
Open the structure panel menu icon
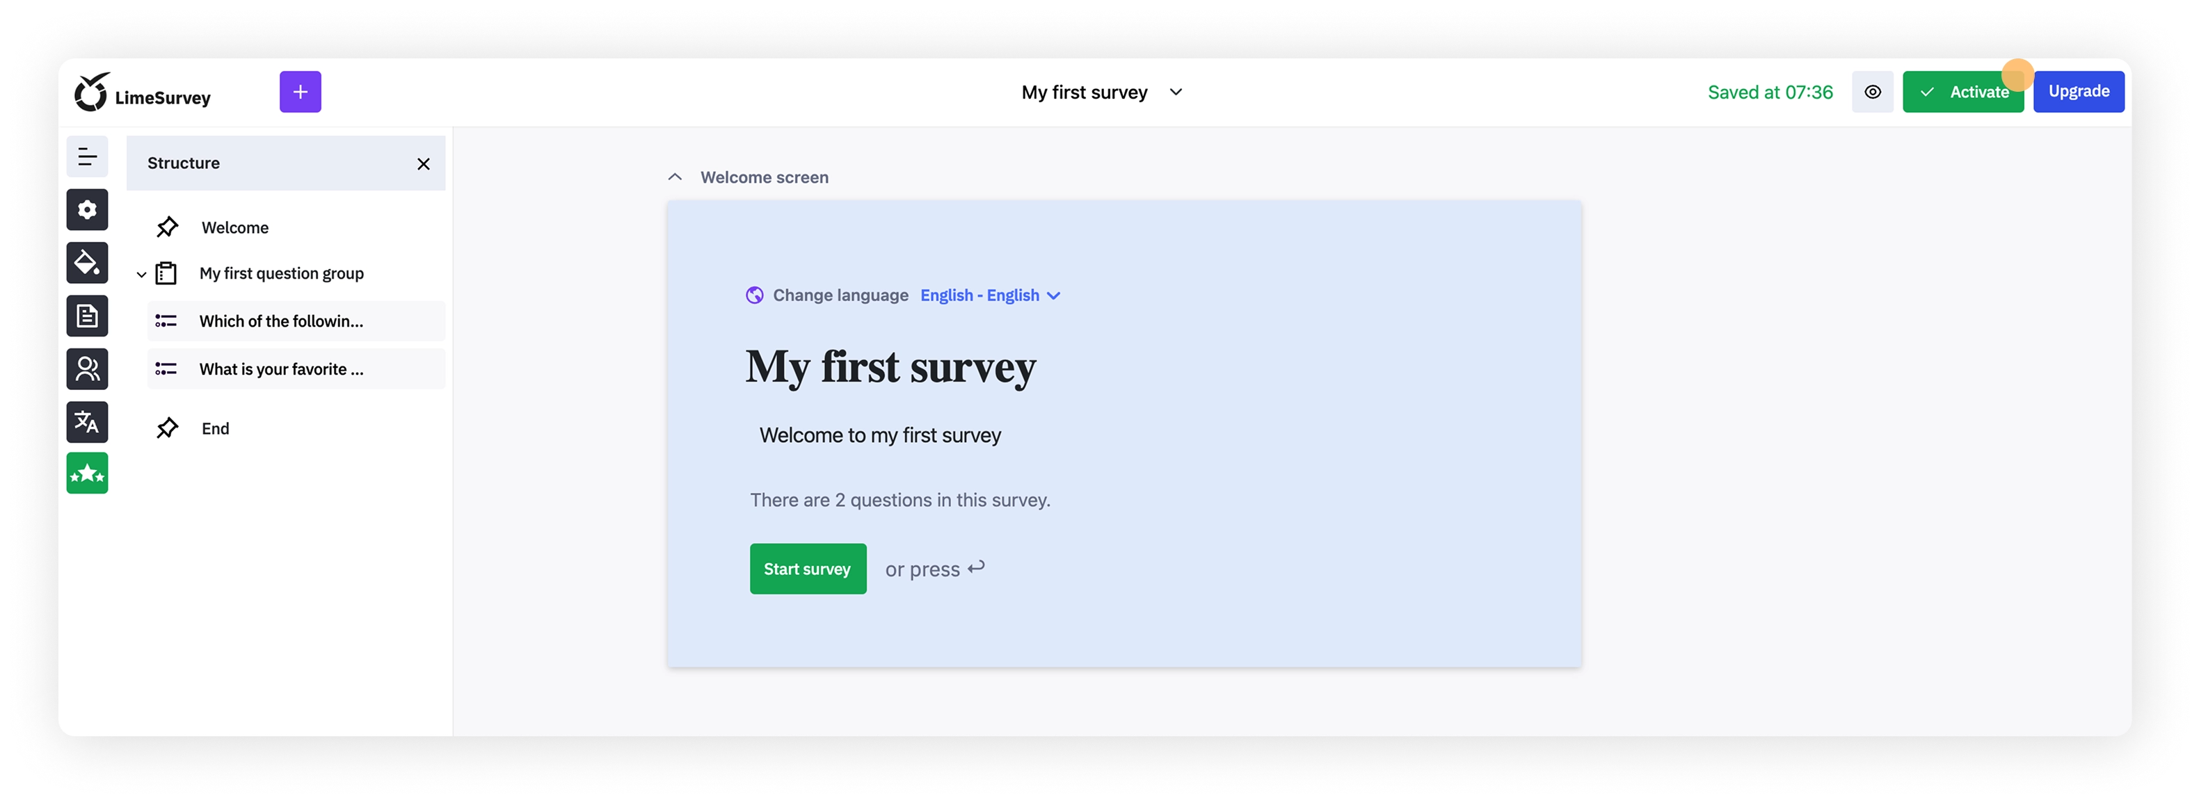(x=87, y=157)
